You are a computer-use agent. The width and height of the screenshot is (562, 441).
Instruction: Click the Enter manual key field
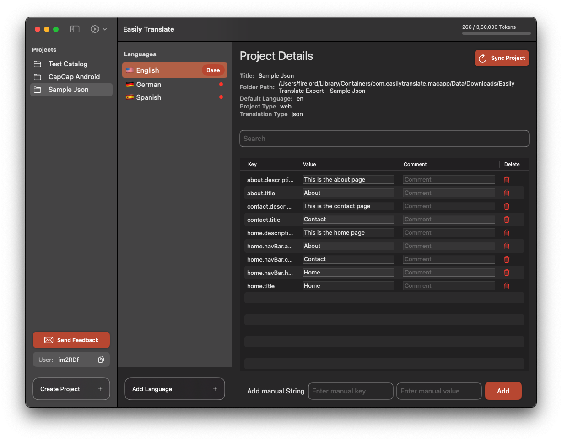(351, 391)
